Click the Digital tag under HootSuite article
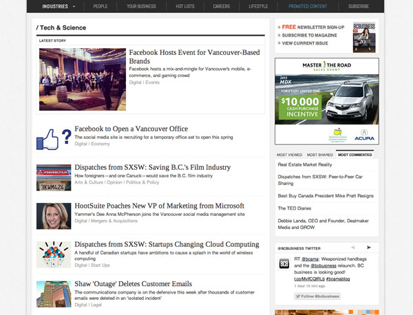This screenshot has height=315, width=413. (81, 221)
